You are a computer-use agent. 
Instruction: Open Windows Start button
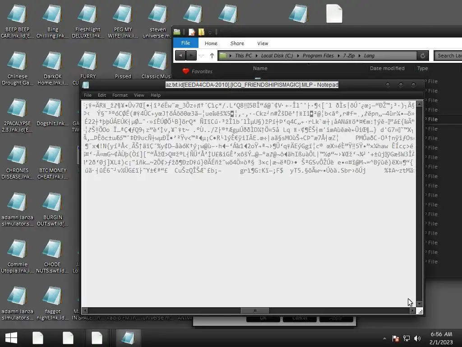coord(11,338)
